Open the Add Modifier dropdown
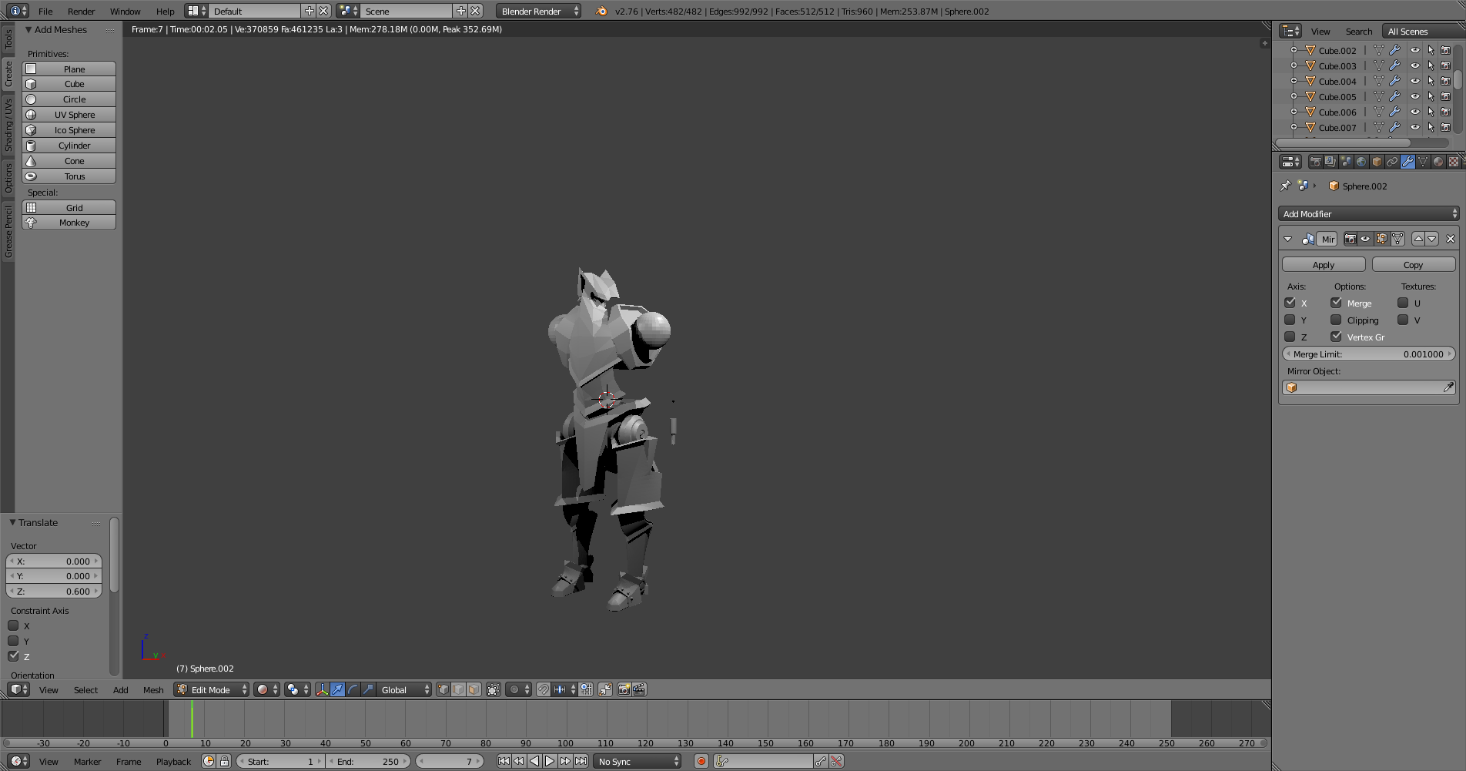The image size is (1466, 771). (x=1369, y=214)
